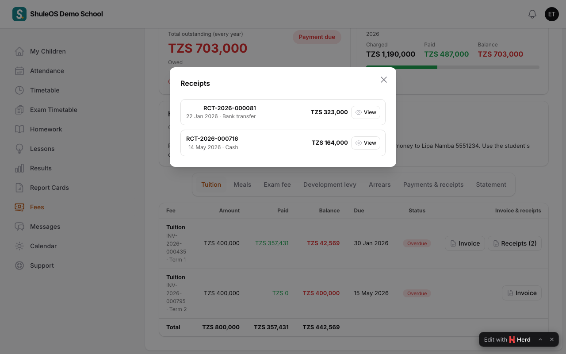Viewport: 566px width, 354px height.
Task: Click the Homework book icon
Action: tap(19, 129)
